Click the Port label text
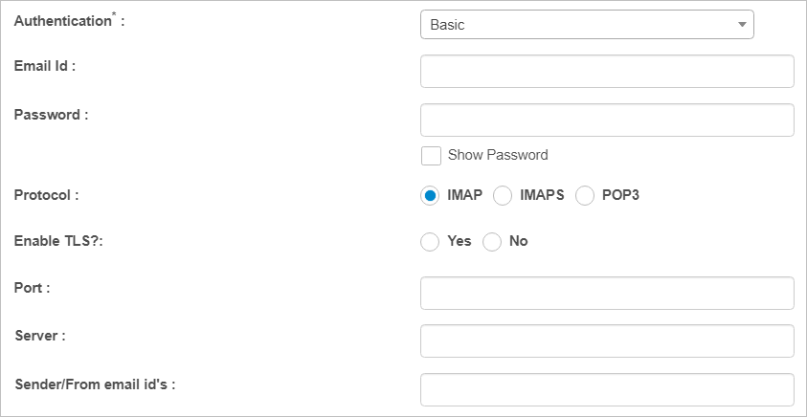The image size is (807, 417). (33, 288)
